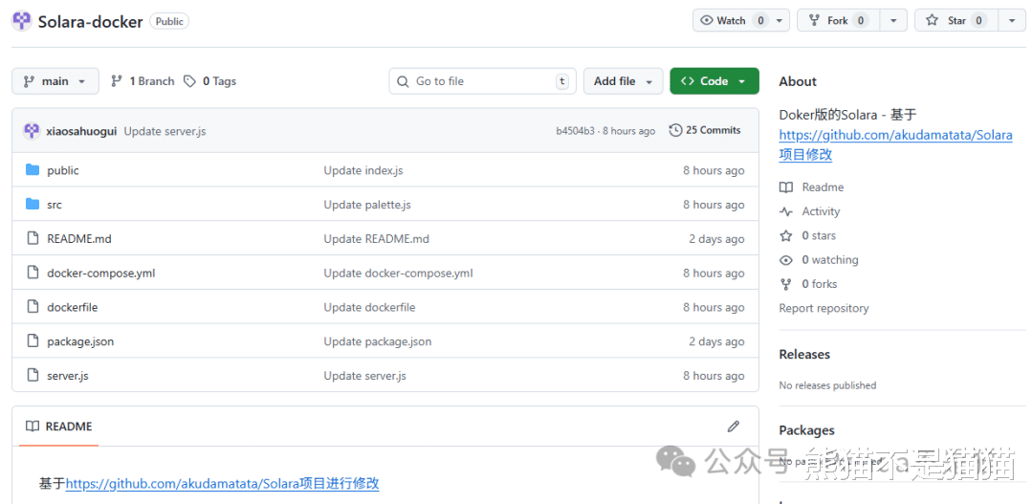The height and width of the screenshot is (504, 1033).
Task: Click the docker-compose.yml file icon
Action: (x=33, y=273)
